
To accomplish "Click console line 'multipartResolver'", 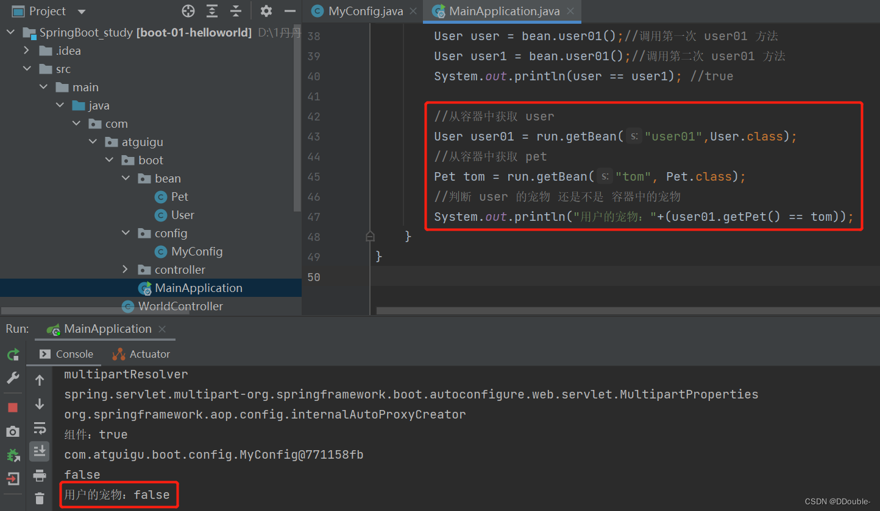I will click(126, 374).
